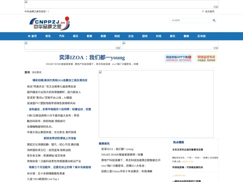
Task: Open article 安迪堡PVC塑胶地板带领绿色装修新风尚
Action: pos(51,103)
